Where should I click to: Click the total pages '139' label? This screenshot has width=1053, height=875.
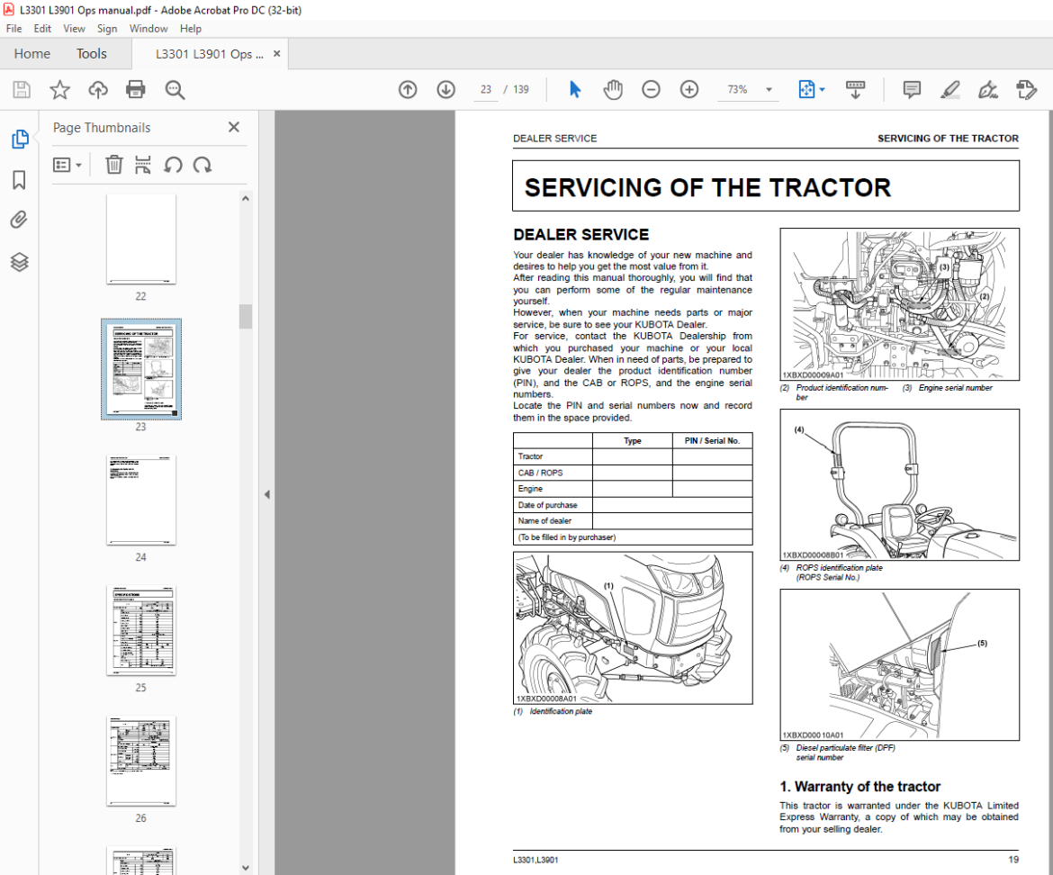521,89
